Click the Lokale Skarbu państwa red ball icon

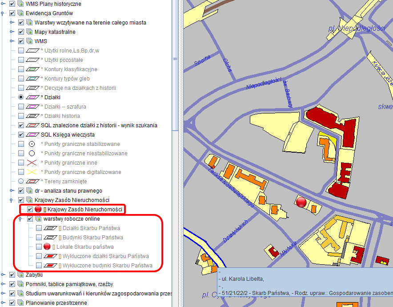pos(47,247)
